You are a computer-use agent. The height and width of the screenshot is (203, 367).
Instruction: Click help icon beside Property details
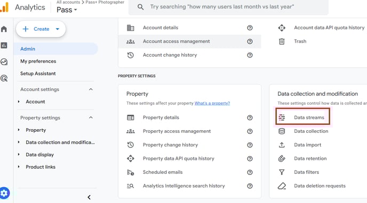point(250,117)
